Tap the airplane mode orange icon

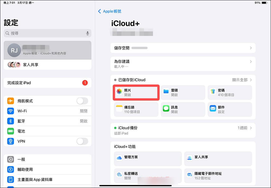point(11,101)
